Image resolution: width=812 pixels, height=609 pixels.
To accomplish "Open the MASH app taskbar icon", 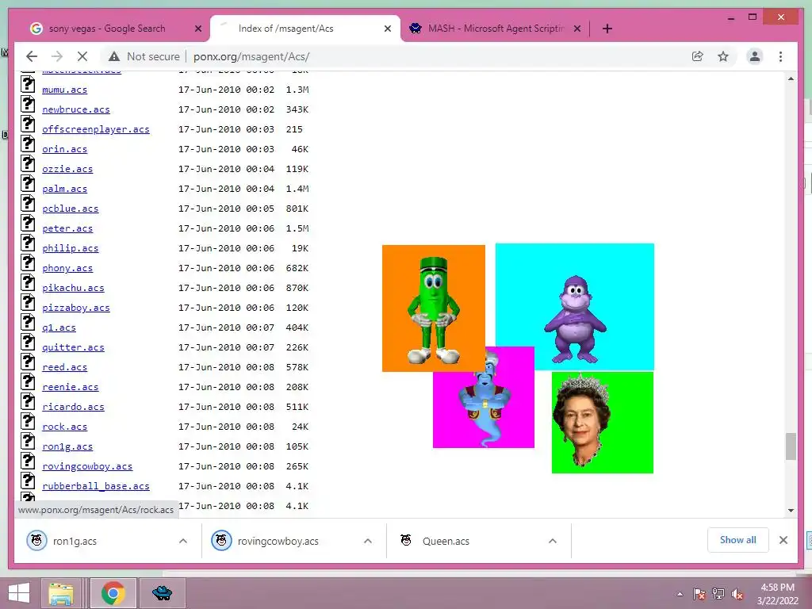I will (x=162, y=593).
